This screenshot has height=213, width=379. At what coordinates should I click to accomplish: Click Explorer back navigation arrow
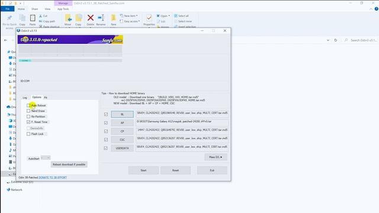pos(5,40)
